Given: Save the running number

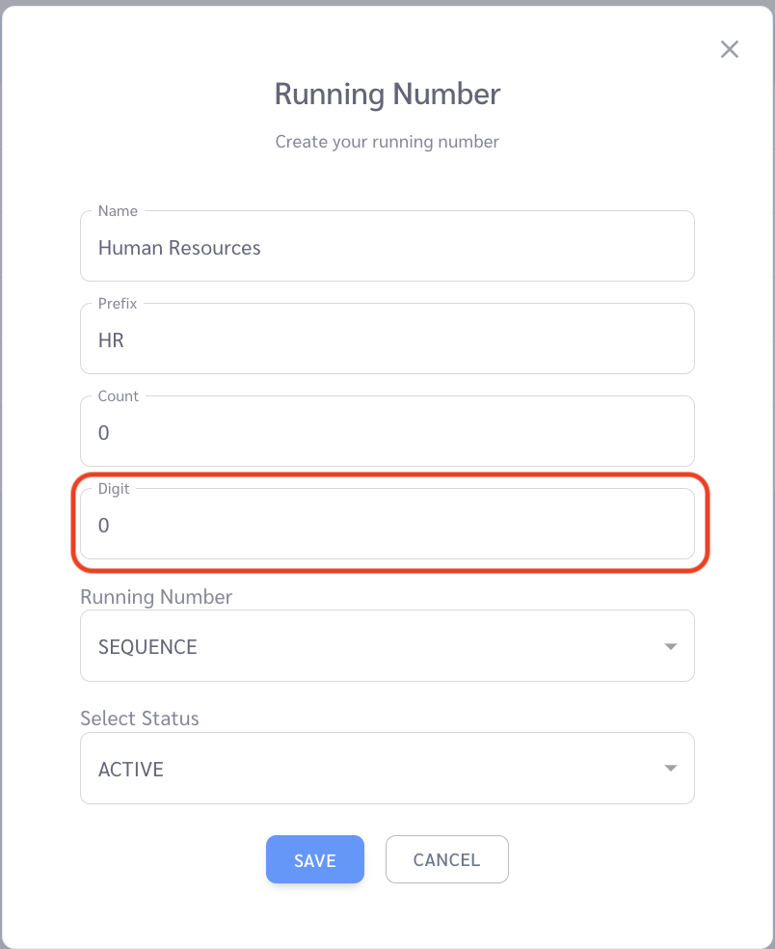Looking at the screenshot, I should click(315, 859).
